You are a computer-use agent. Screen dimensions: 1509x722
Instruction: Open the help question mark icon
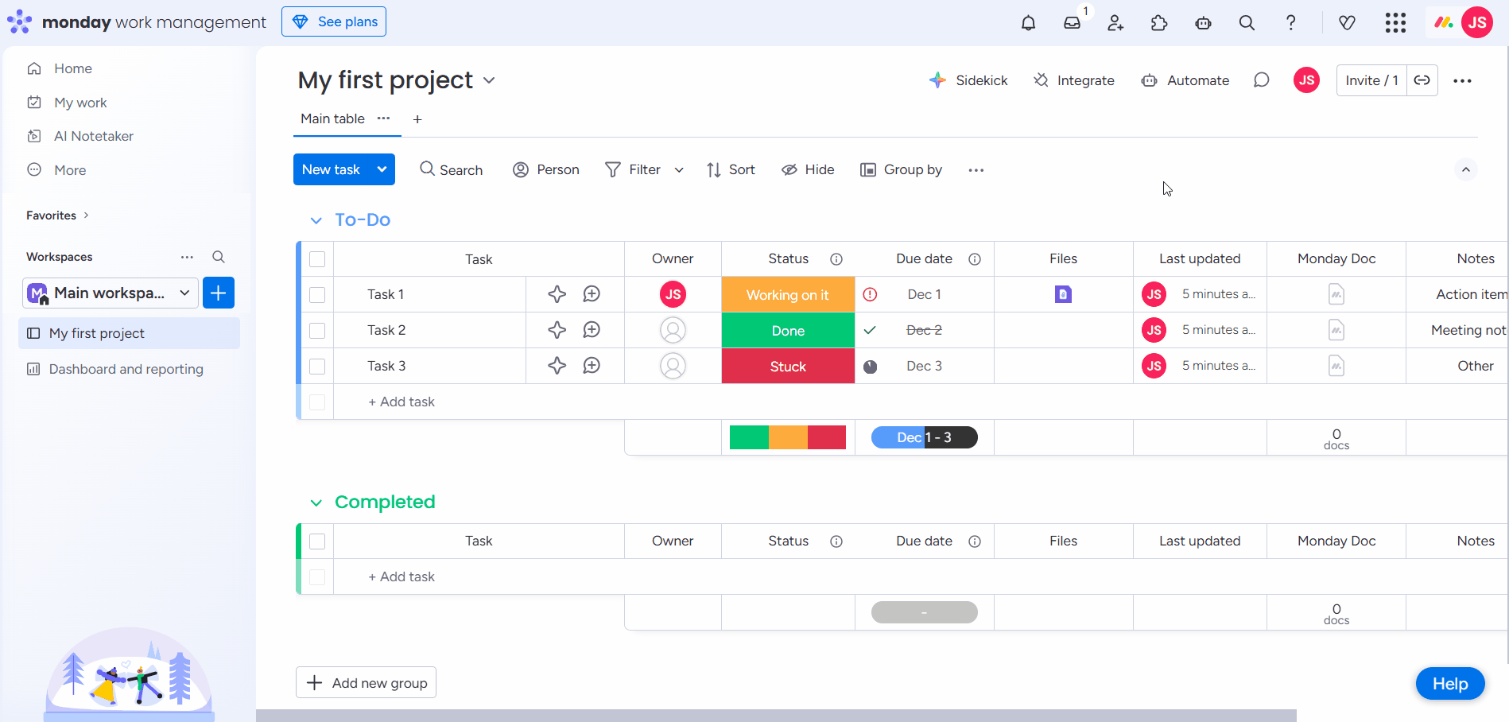click(1290, 23)
